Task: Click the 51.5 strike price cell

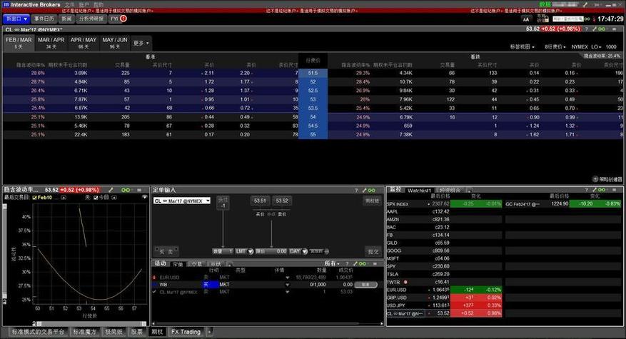Action: (313, 73)
